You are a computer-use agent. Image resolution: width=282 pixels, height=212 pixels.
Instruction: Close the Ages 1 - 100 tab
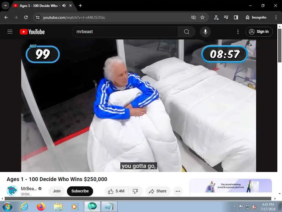point(70,6)
